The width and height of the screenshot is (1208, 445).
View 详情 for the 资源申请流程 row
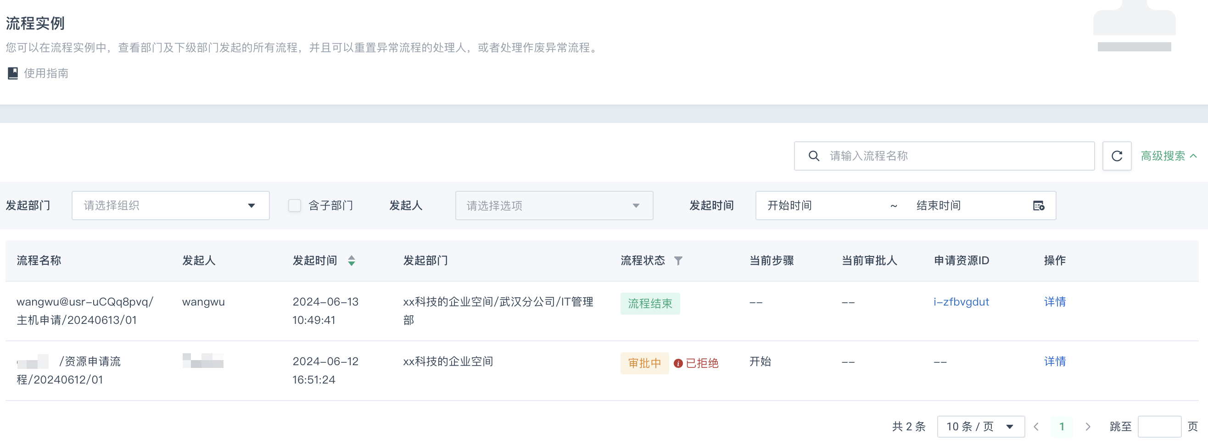point(1055,362)
